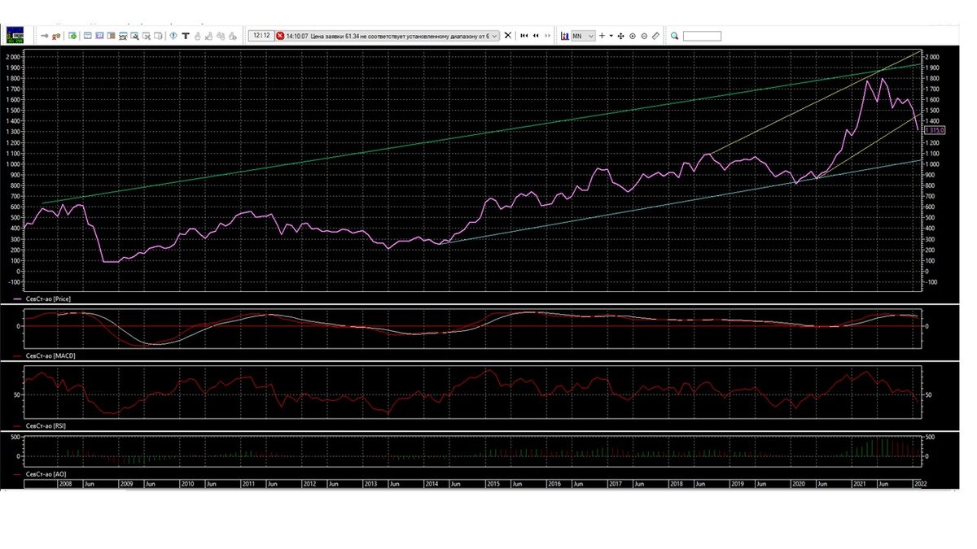Focus the search input field in toolbar
Viewport: 977px width, 549px height.
pos(702,36)
